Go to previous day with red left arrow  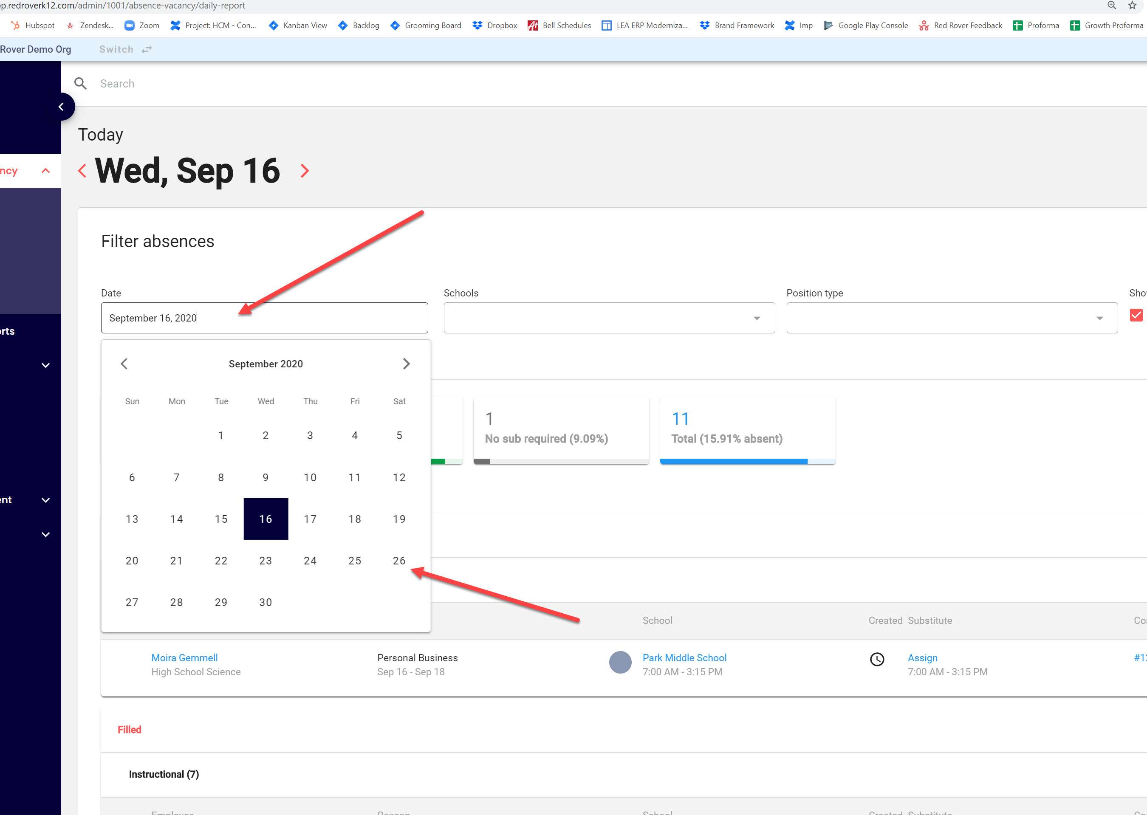click(x=82, y=171)
